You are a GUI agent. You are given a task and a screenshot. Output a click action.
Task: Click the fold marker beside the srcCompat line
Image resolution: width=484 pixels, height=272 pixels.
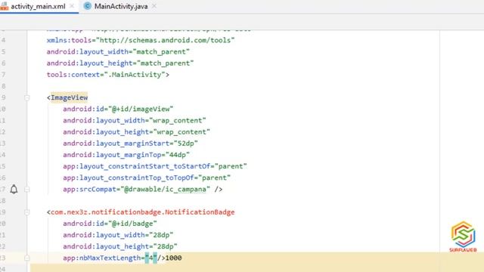tap(27, 190)
